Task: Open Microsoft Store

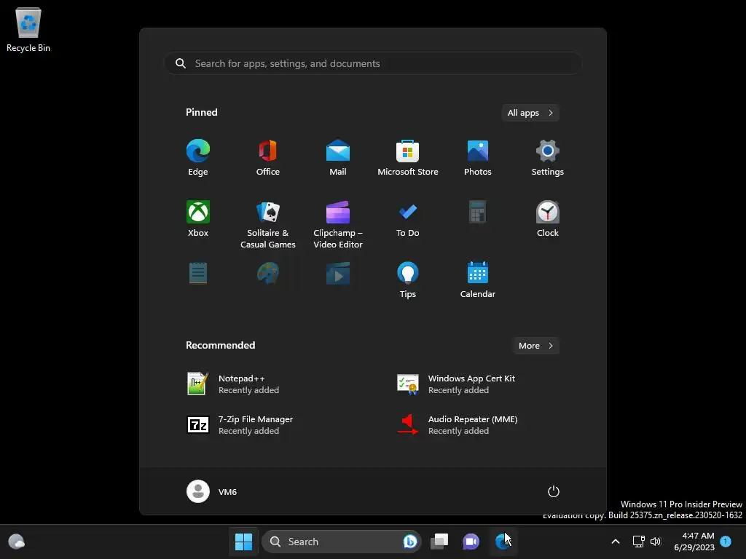Action: (408, 158)
